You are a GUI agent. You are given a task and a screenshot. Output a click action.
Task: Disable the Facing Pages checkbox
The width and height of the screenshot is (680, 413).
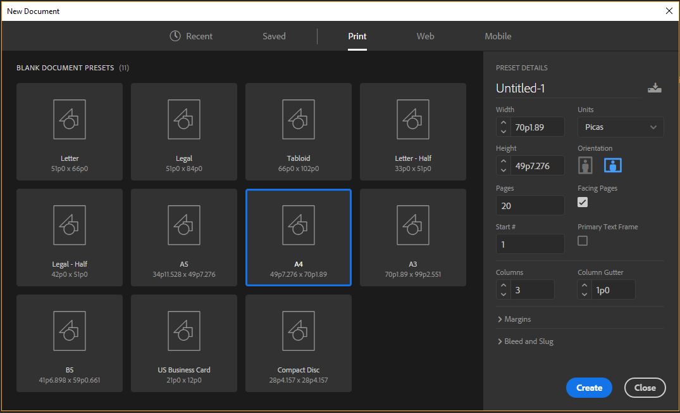click(583, 202)
